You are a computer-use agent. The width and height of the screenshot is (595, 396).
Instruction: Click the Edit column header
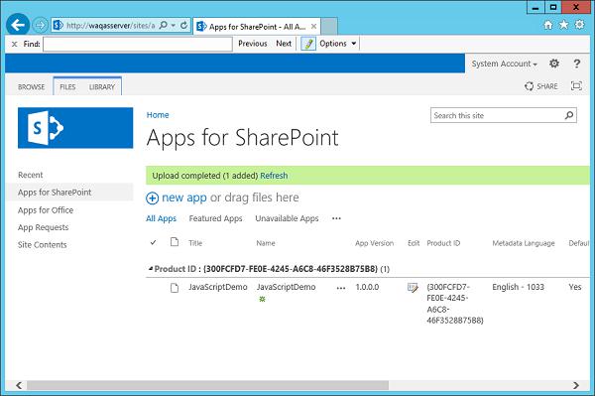point(414,243)
